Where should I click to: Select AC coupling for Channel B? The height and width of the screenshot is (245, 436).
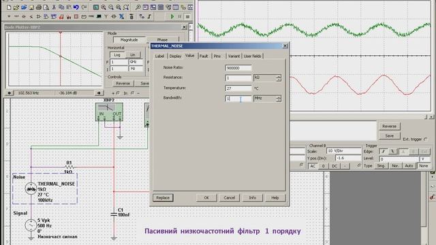point(313,166)
